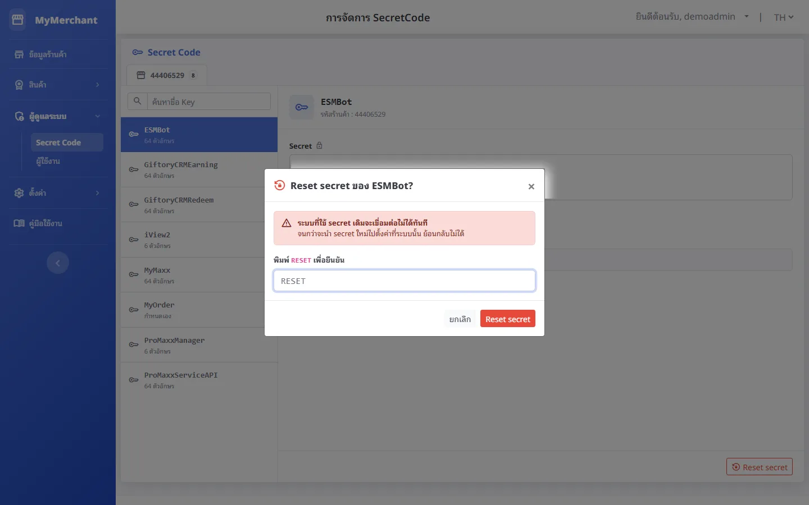Expand the สินค้า sidebar menu

click(x=58, y=85)
